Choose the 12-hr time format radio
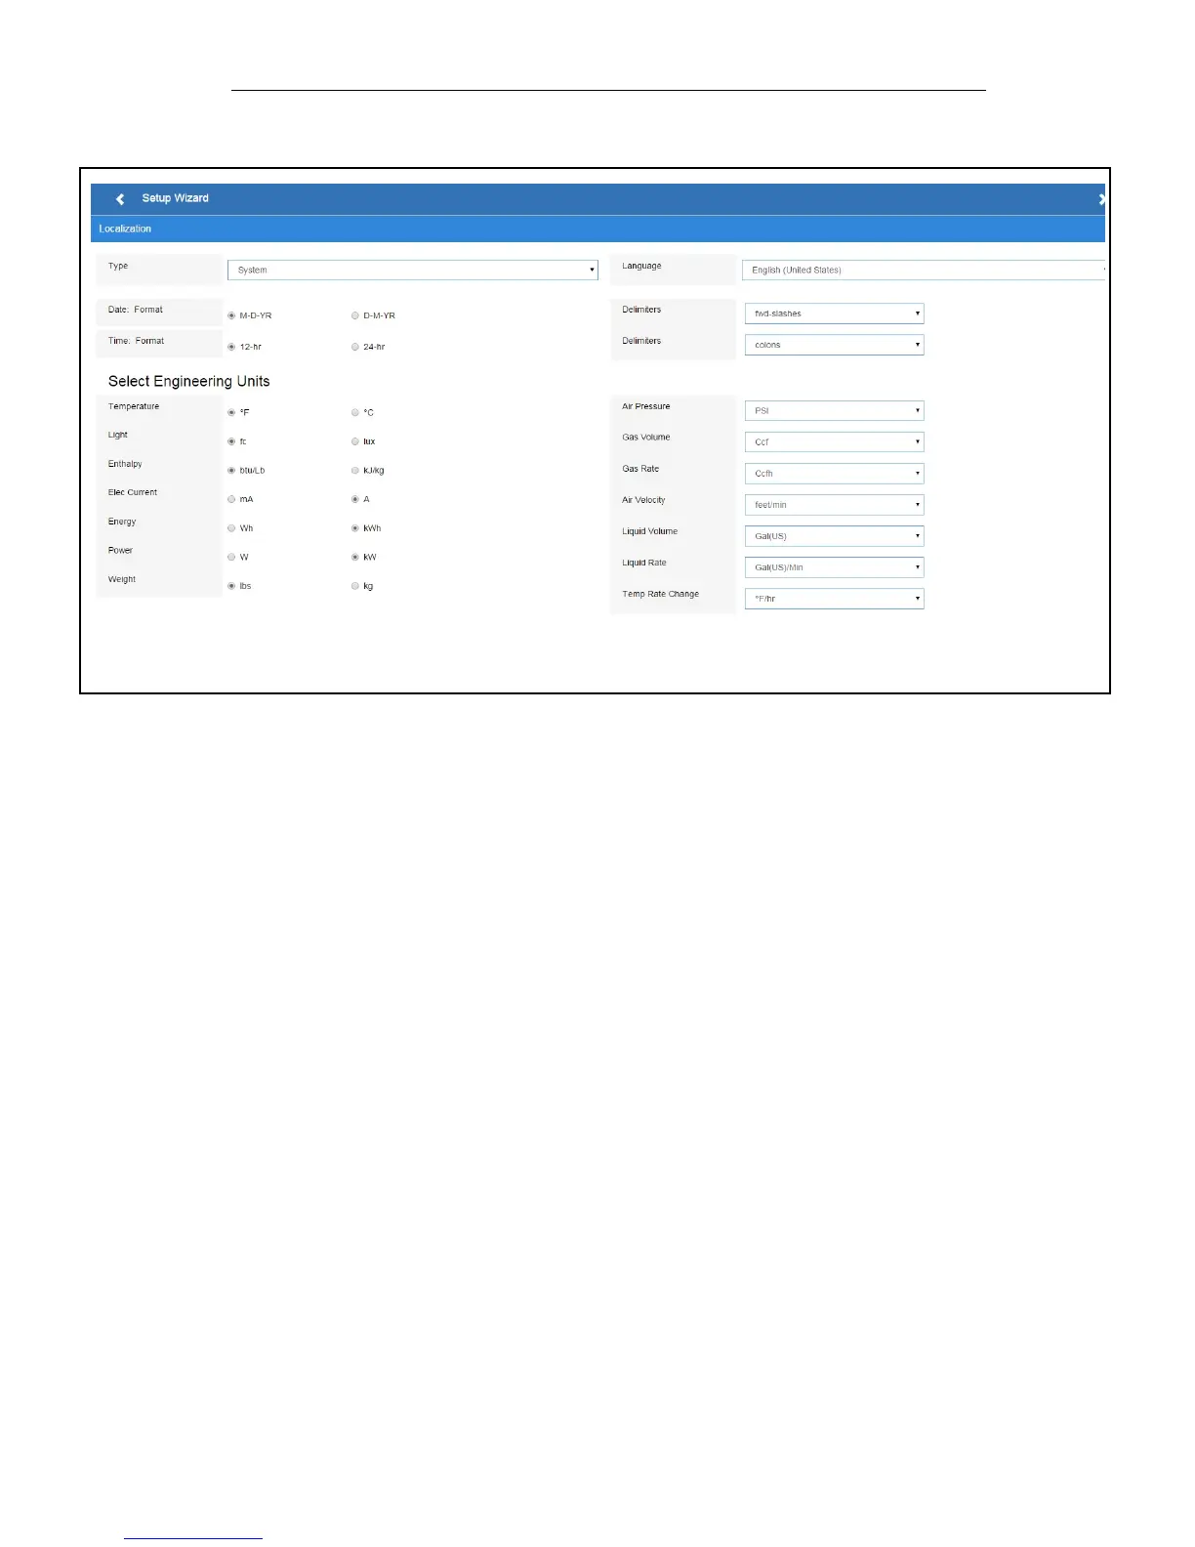 [x=231, y=347]
